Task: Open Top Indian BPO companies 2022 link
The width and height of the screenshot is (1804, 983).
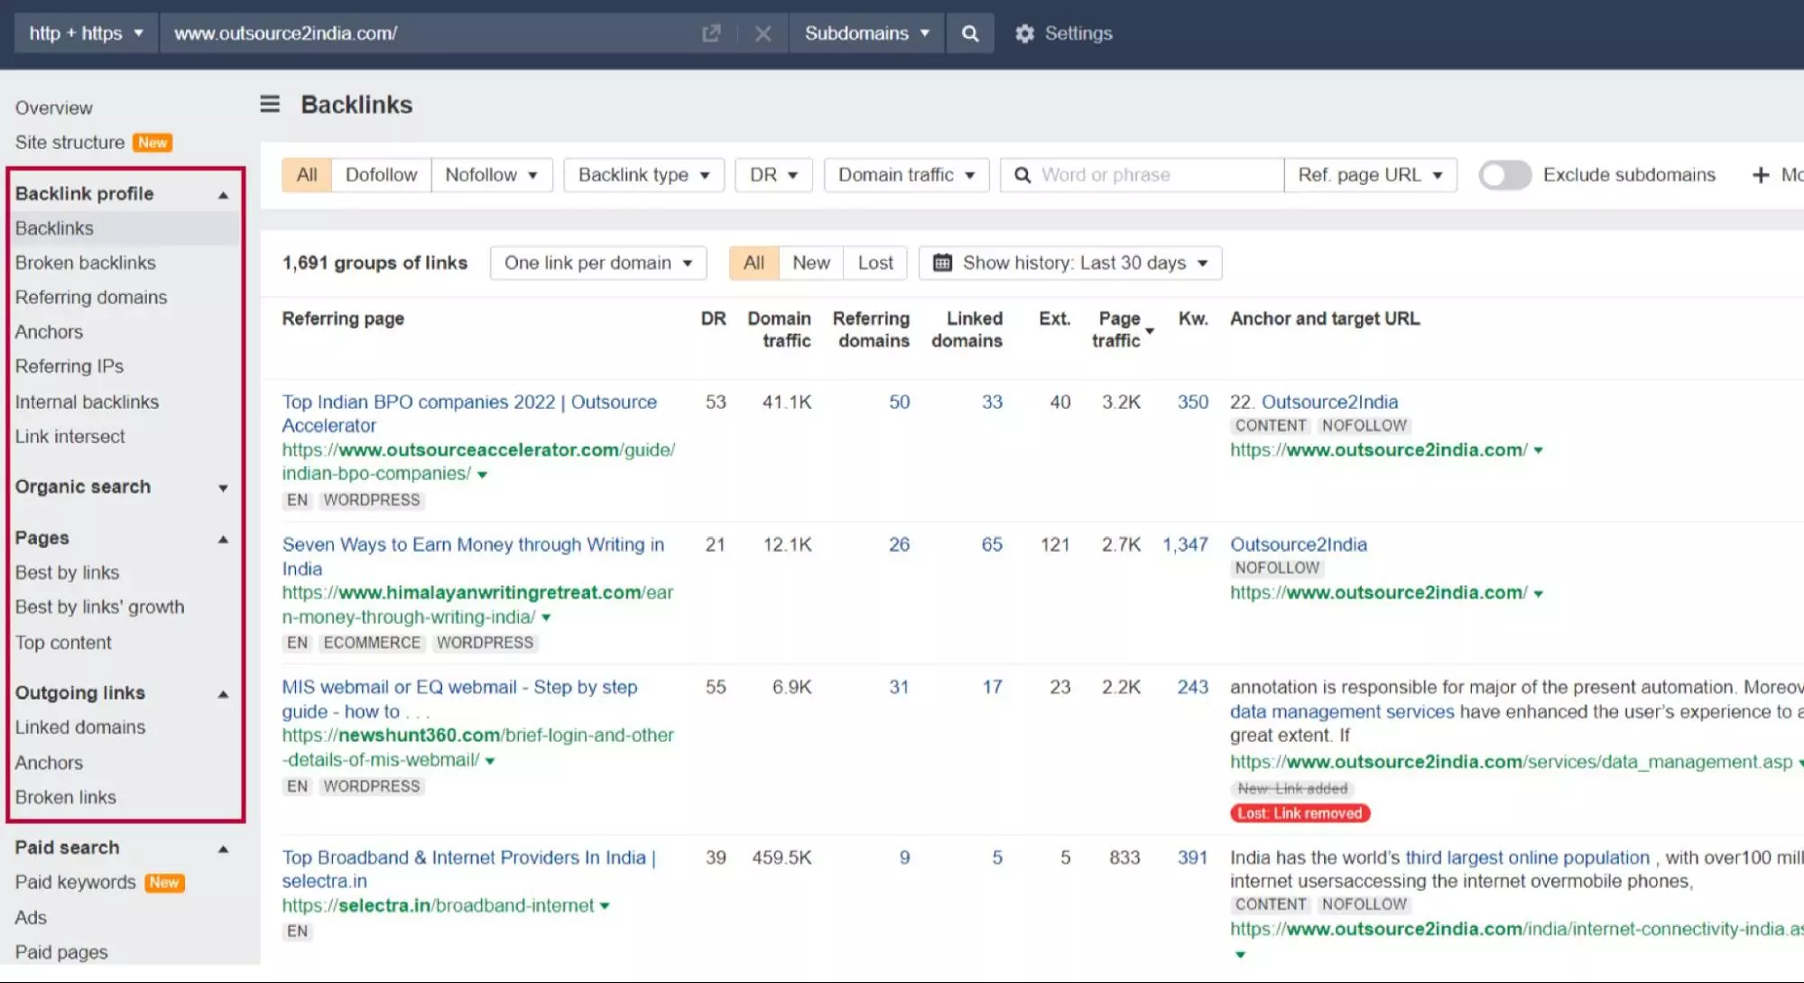Action: tap(469, 413)
